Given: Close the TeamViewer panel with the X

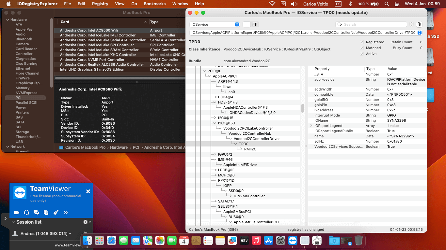Looking at the screenshot, I should tap(88, 191).
